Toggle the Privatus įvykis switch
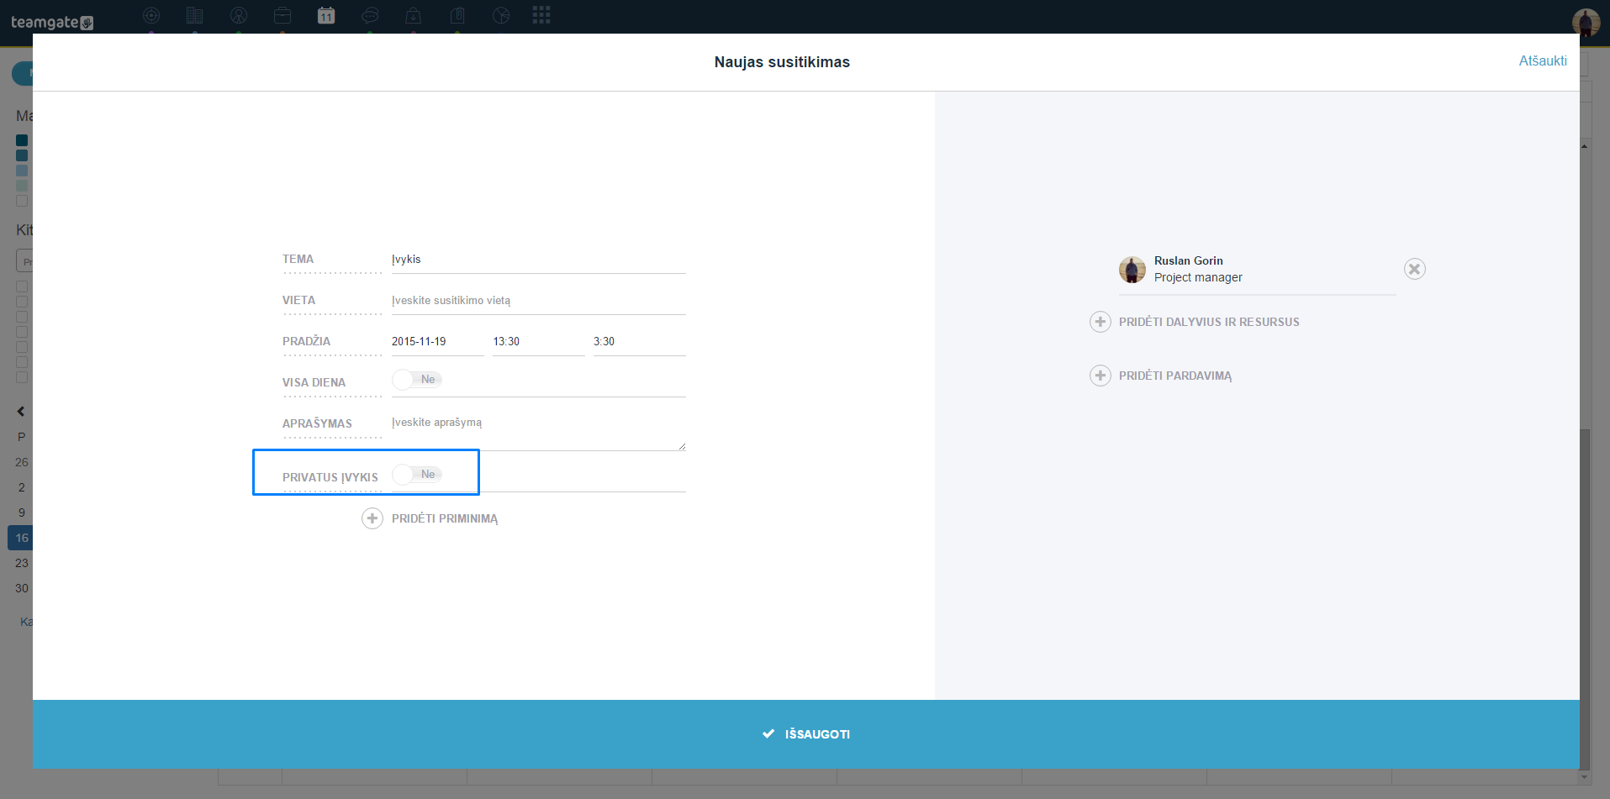This screenshot has height=799, width=1610. [x=417, y=475]
